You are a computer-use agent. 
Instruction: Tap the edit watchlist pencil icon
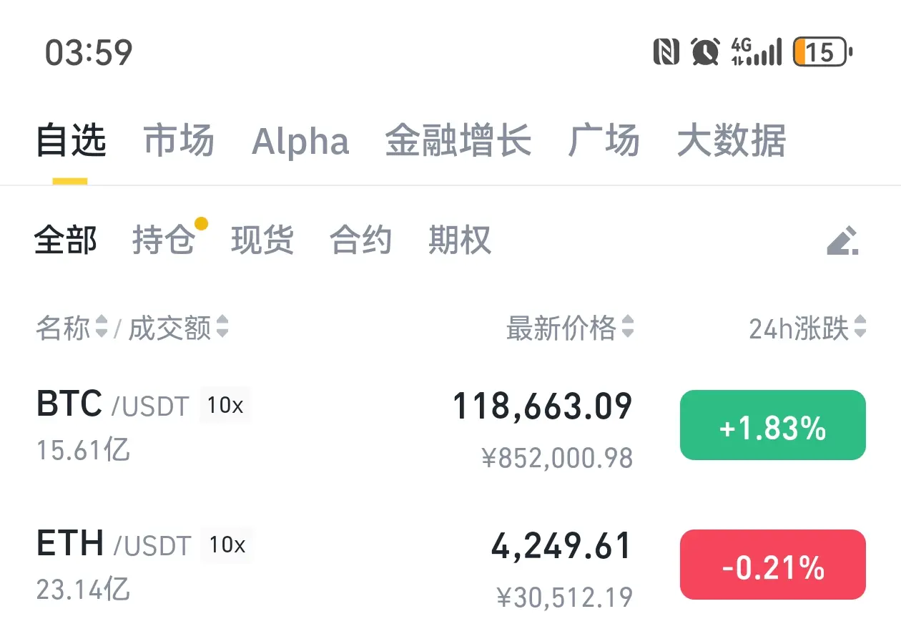click(842, 241)
